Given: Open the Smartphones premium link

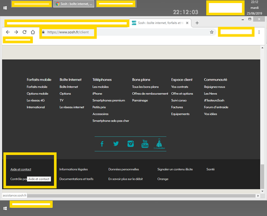Looking at the screenshot, I should click(109, 101).
